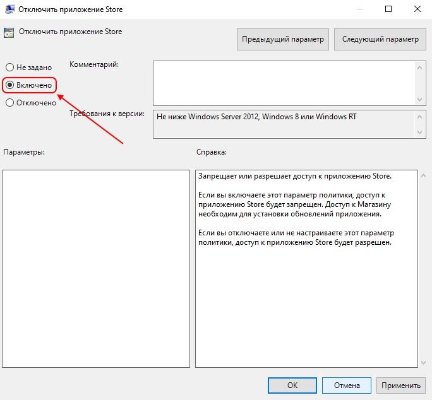
Task: Close the 'Отключить приложение Store' dialog
Action: pos(417,9)
